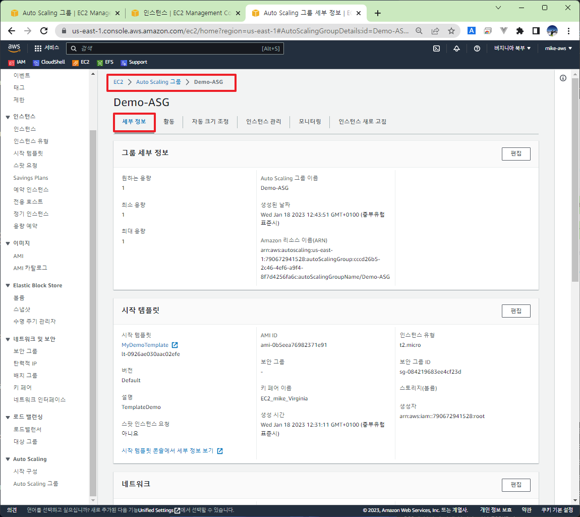The height and width of the screenshot is (517, 580).
Task: Reload the page with refresh icon
Action: [44, 31]
